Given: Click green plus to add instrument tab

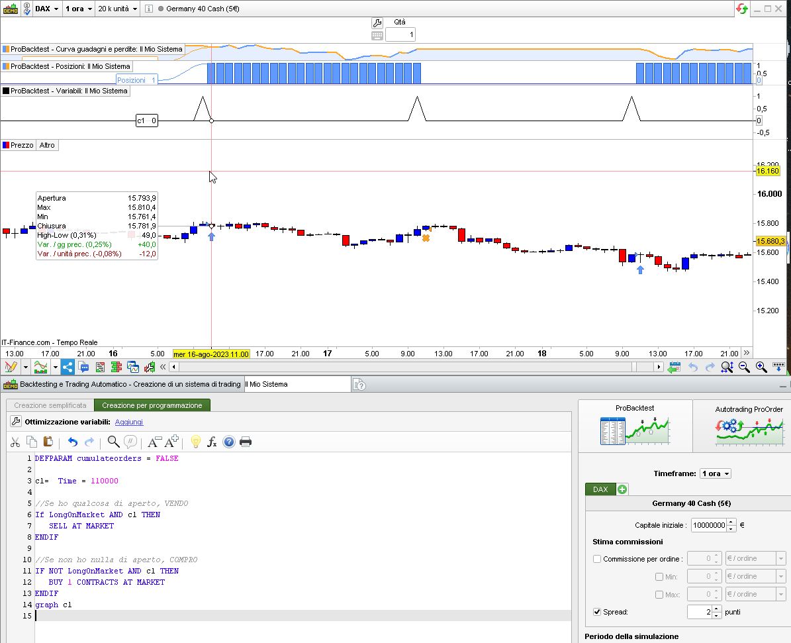Looking at the screenshot, I should [x=622, y=489].
